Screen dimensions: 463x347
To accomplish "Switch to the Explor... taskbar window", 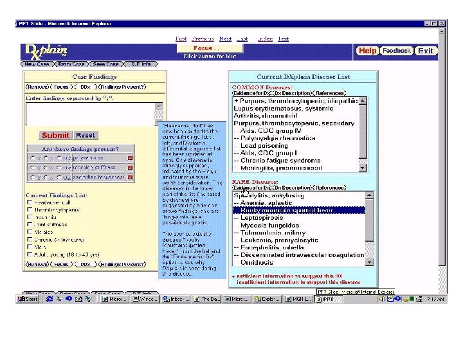I will tap(268, 299).
